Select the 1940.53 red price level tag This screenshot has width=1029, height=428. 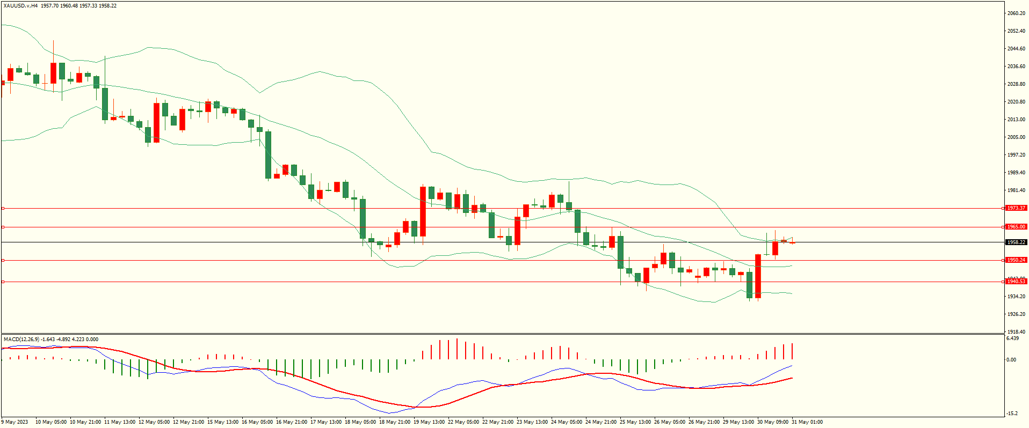[x=1016, y=282]
